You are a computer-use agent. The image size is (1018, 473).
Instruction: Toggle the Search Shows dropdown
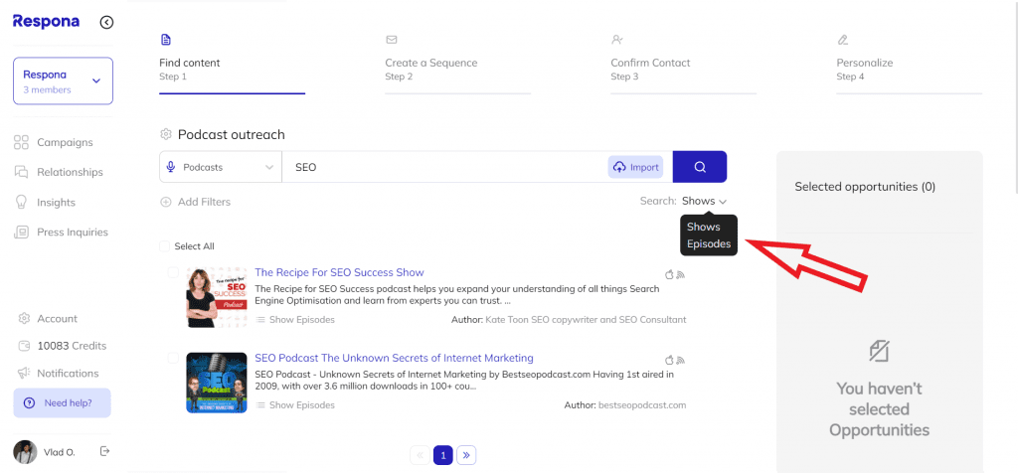704,201
